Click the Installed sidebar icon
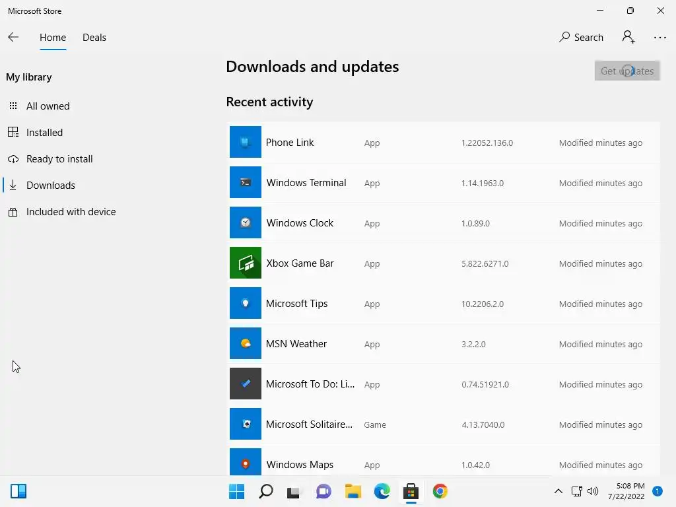 coord(13,132)
